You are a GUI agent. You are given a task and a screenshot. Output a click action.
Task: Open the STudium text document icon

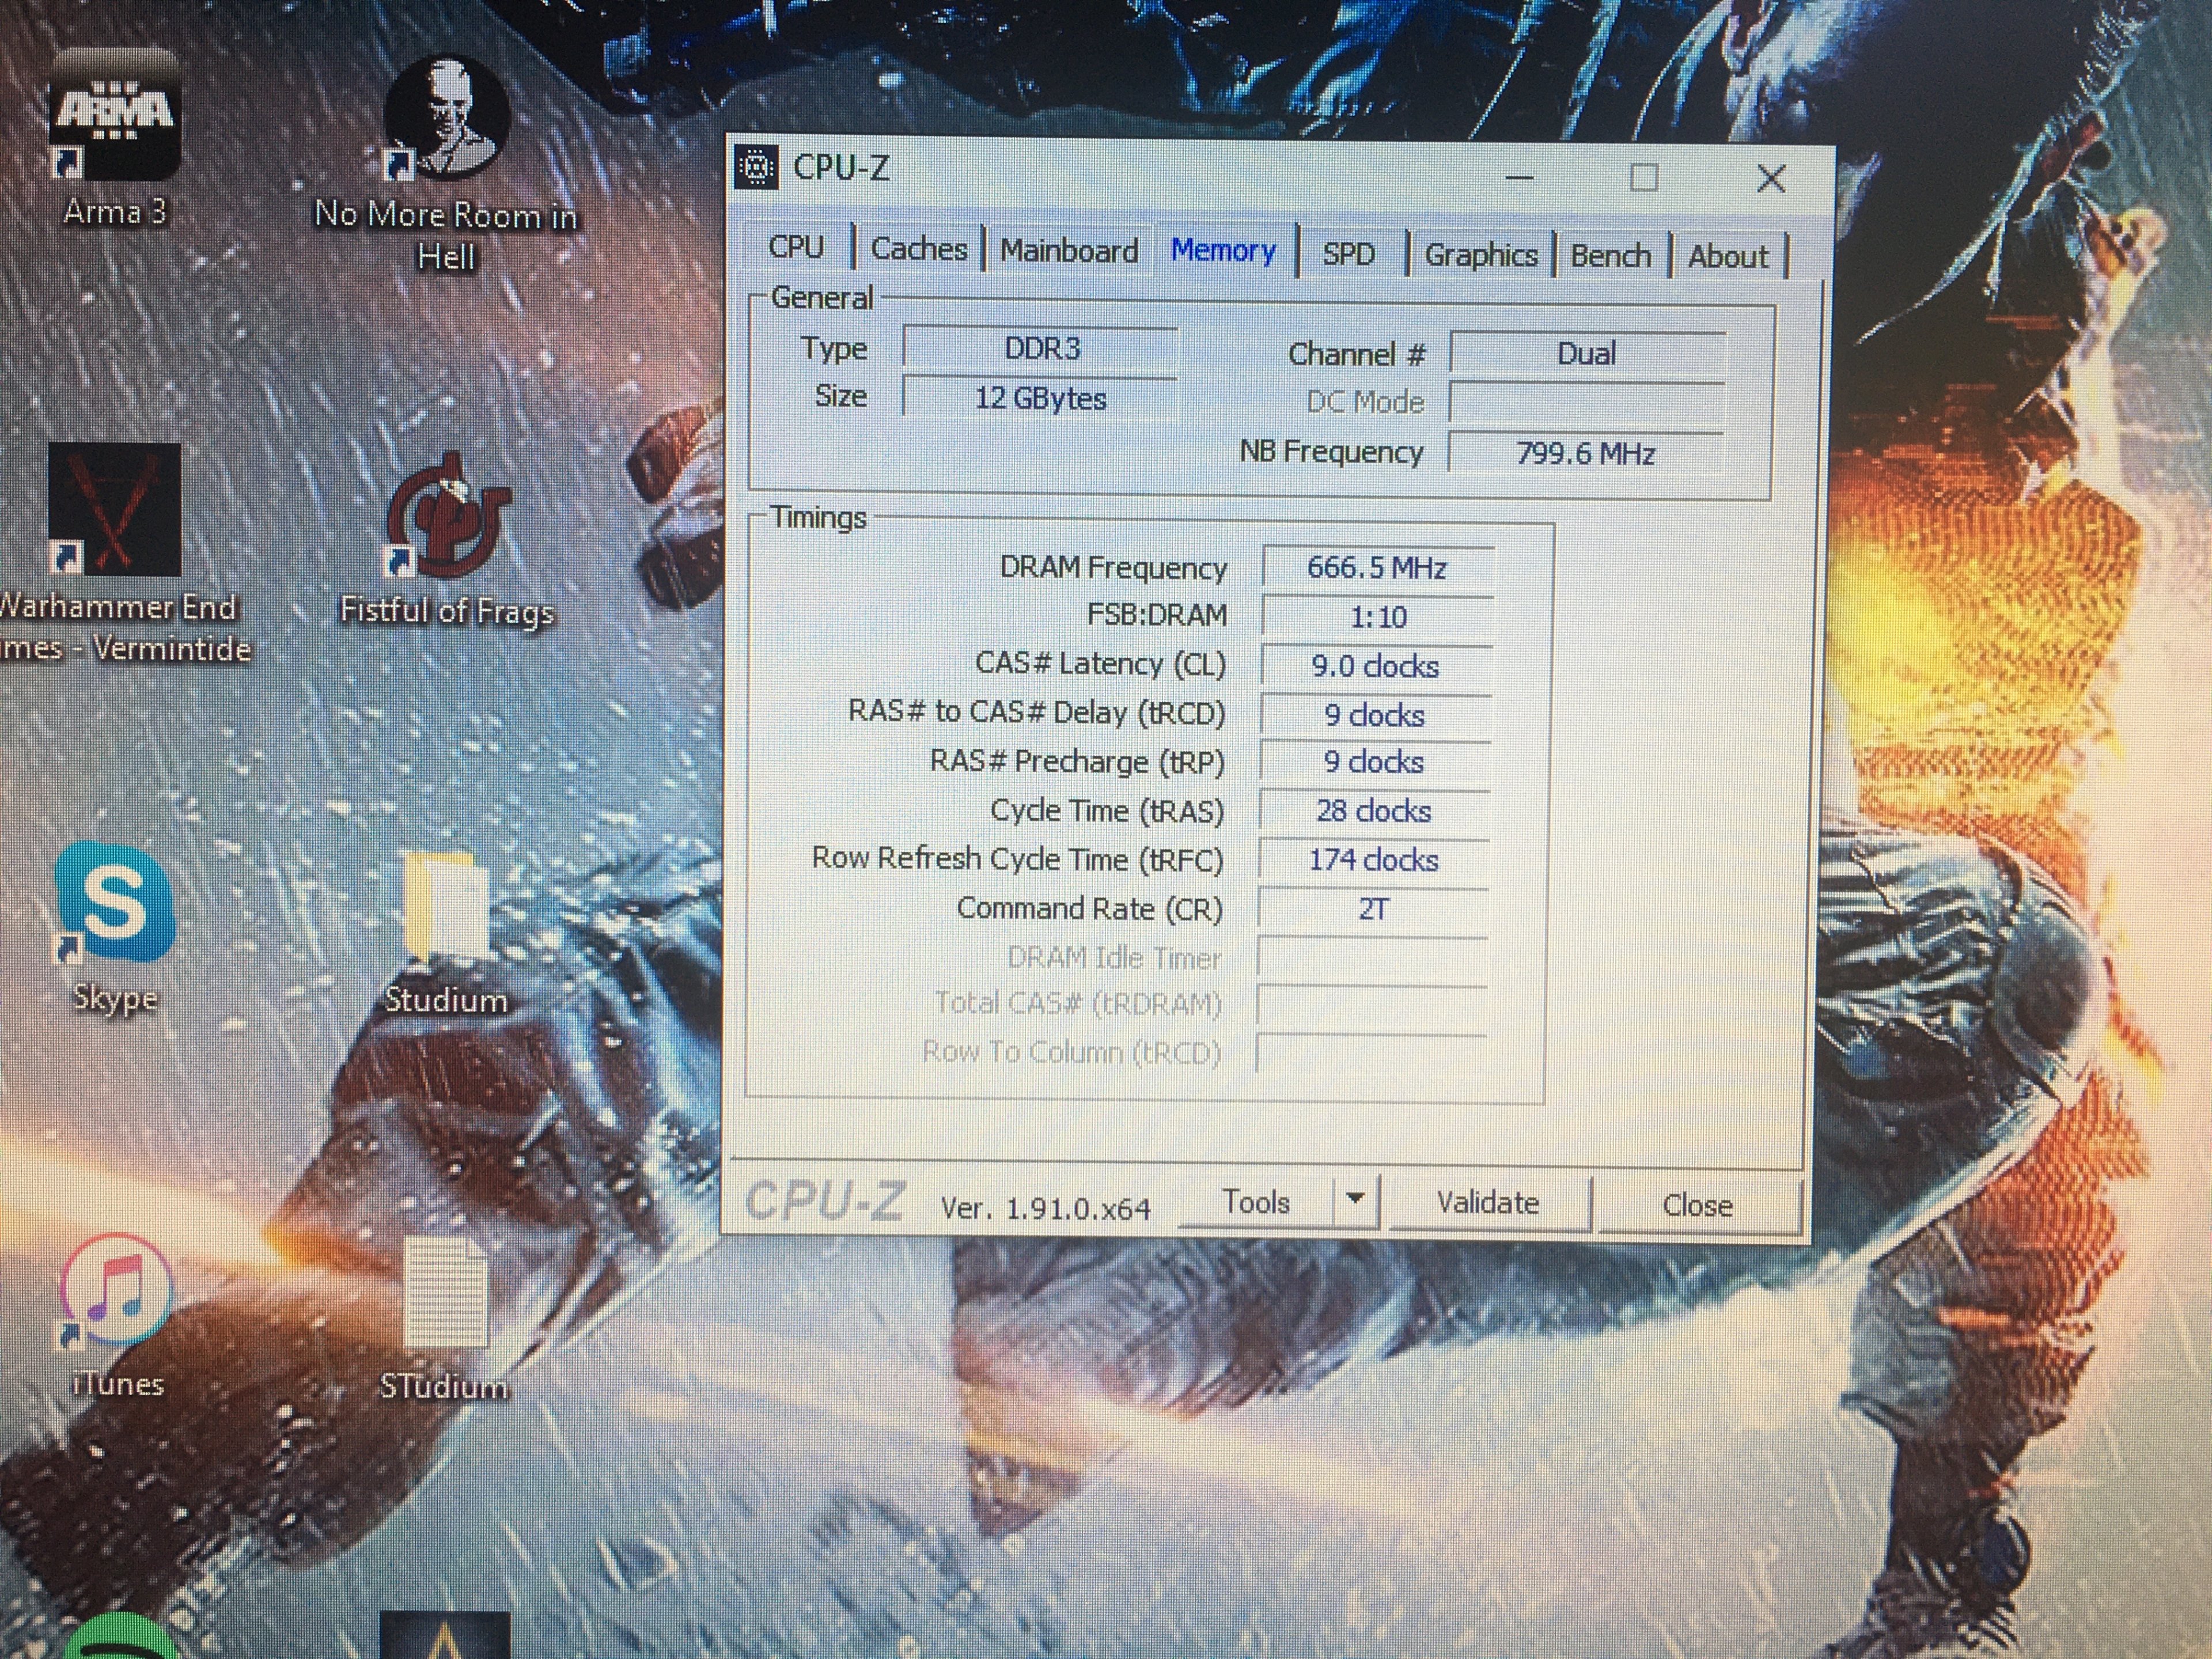(x=446, y=1294)
